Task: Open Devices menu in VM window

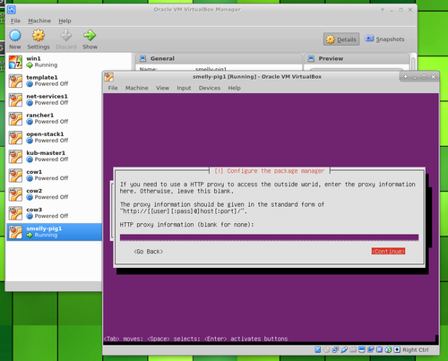Action: [x=210, y=88]
